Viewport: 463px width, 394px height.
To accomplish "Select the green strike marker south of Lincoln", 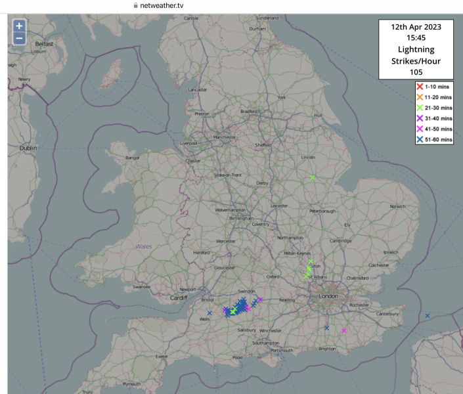I will (x=313, y=178).
